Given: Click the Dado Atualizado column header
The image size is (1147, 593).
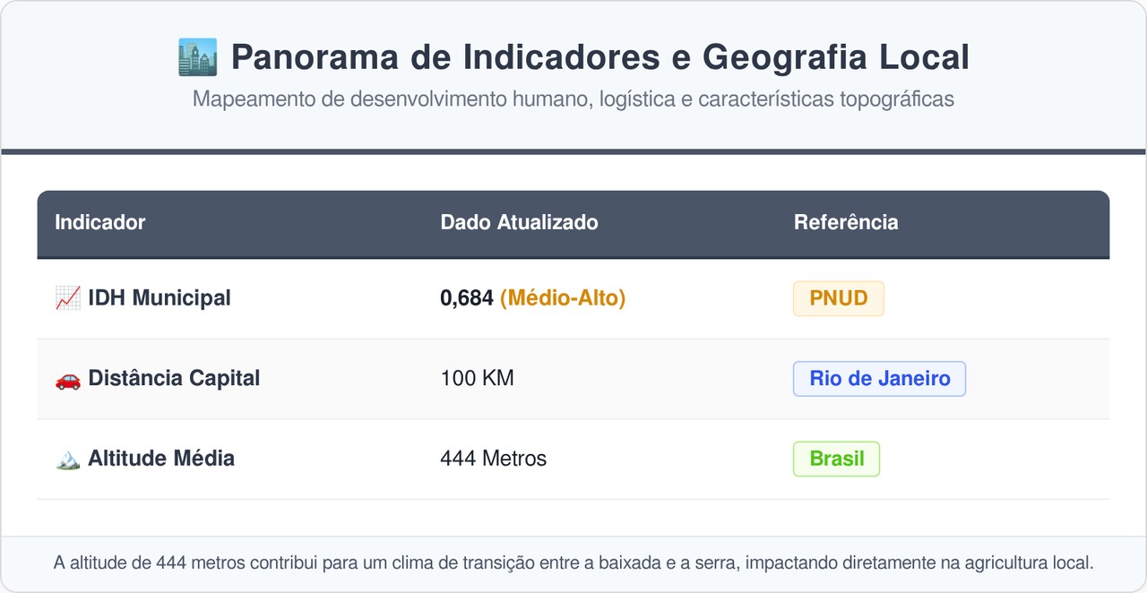Looking at the screenshot, I should point(519,222).
